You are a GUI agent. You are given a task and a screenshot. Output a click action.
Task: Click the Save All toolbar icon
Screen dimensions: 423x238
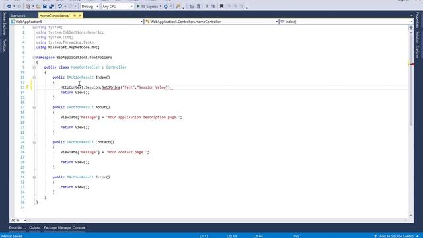(51, 6)
